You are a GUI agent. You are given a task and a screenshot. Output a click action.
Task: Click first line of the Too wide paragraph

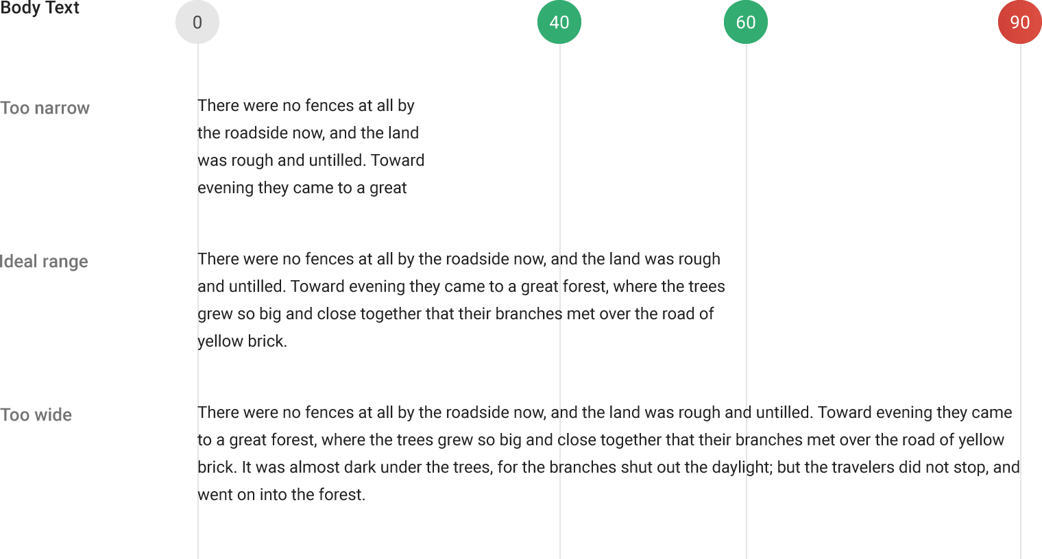click(605, 412)
